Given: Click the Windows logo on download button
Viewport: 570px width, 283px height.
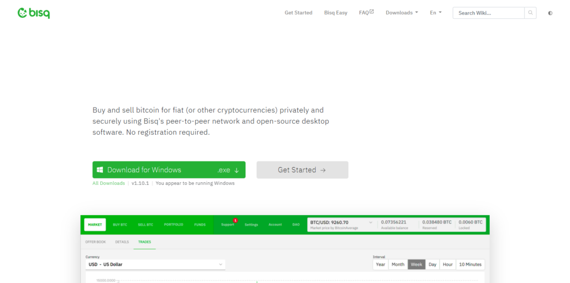Looking at the screenshot, I should coord(100,170).
